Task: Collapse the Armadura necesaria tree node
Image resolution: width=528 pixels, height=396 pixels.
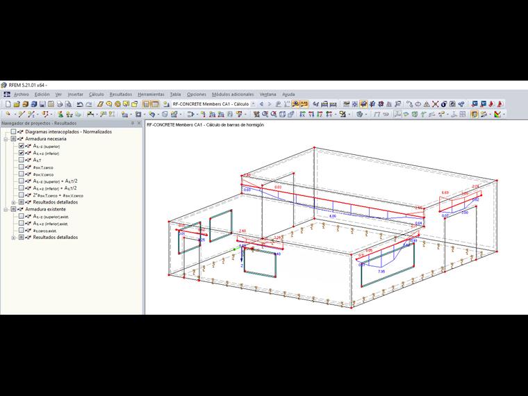Action: click(x=6, y=139)
